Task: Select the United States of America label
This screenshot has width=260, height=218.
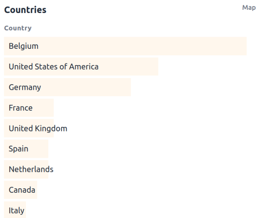Action: point(54,67)
